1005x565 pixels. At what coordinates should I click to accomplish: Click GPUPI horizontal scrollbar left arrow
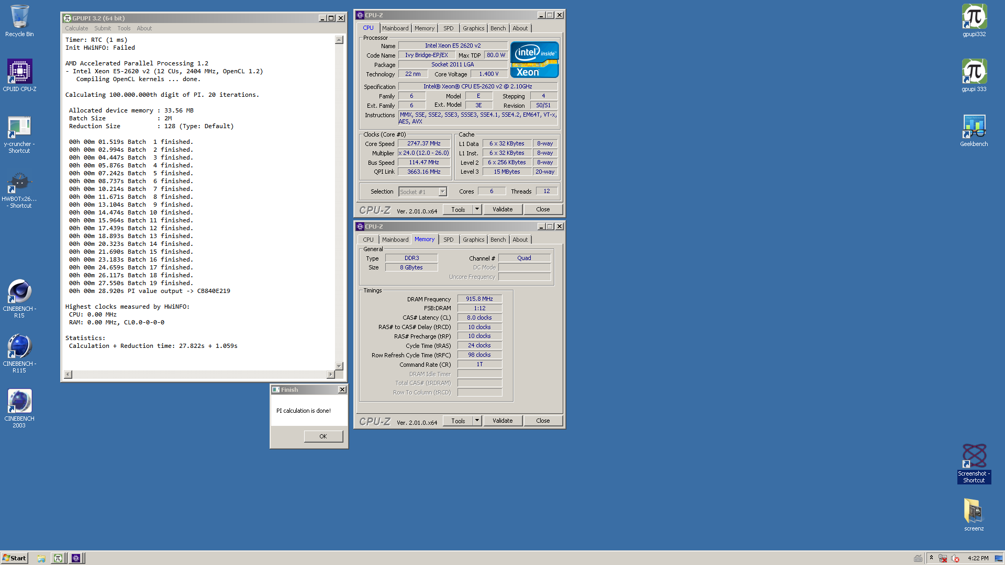click(x=68, y=375)
